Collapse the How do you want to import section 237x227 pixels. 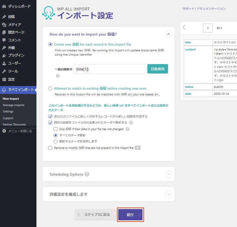click(x=168, y=34)
